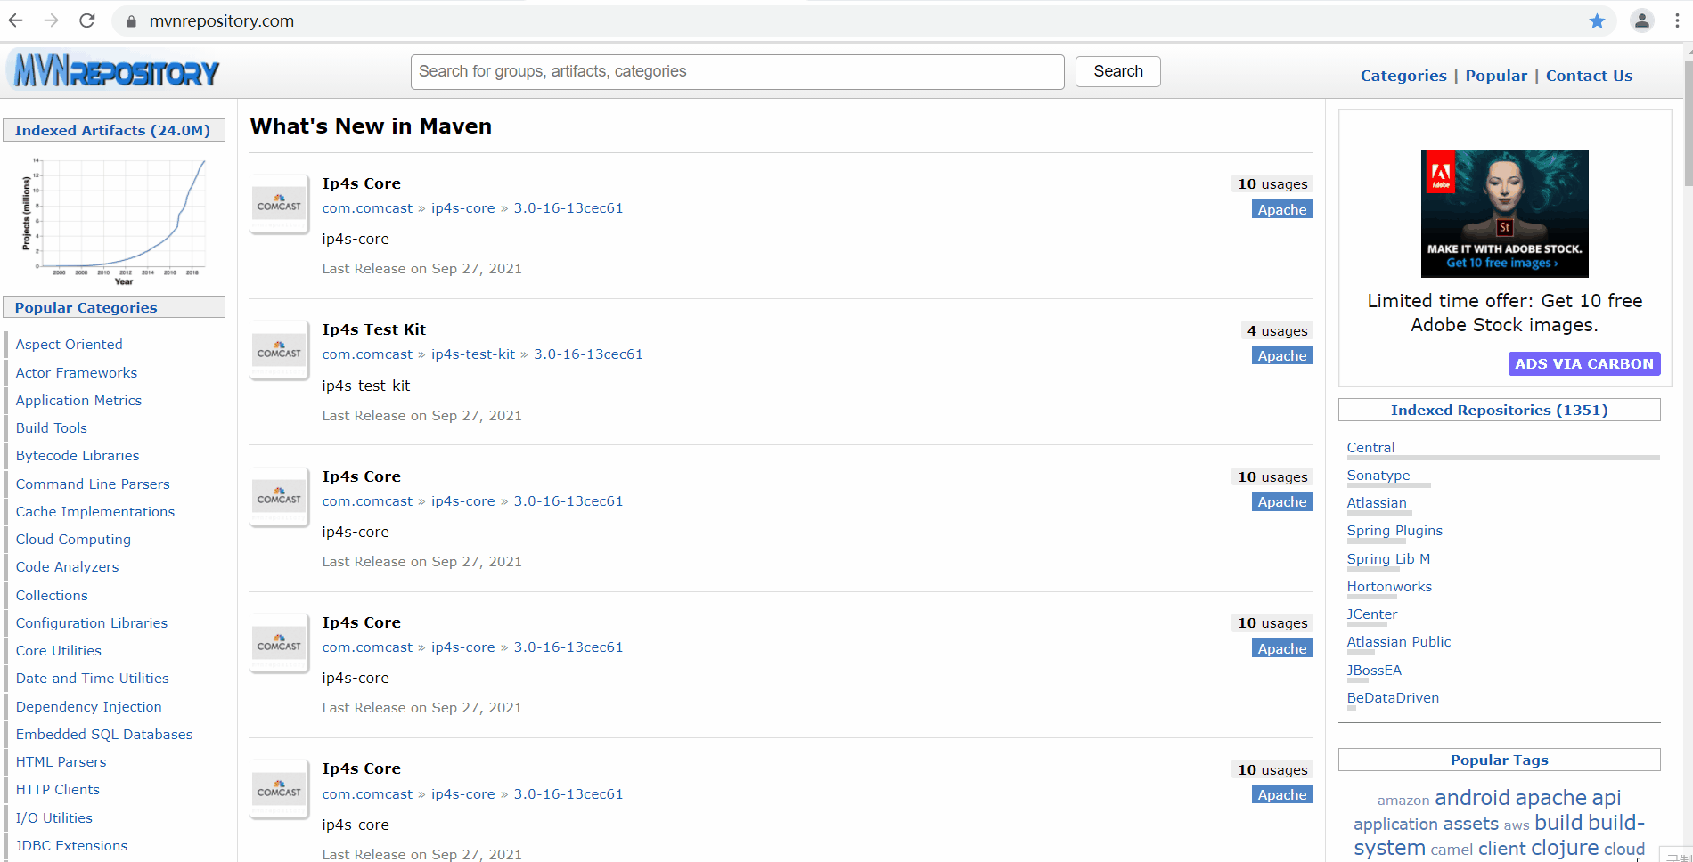
Task: Open the browser profile avatar icon
Action: [1641, 20]
